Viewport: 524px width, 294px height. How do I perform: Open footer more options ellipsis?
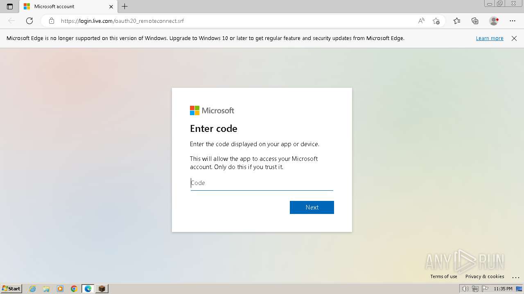pos(515,277)
